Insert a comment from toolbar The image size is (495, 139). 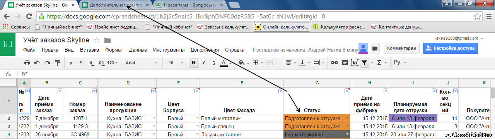click(x=345, y=63)
